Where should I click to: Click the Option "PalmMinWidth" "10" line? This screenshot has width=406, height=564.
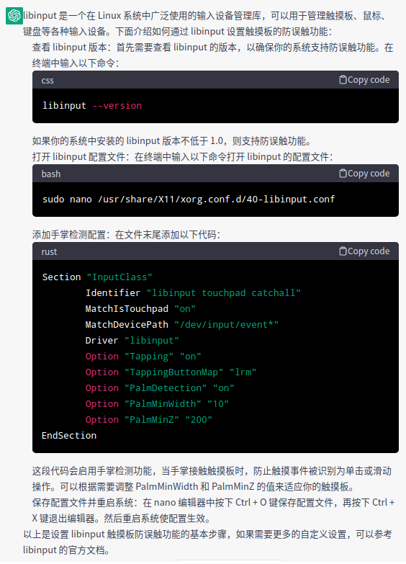point(157,403)
